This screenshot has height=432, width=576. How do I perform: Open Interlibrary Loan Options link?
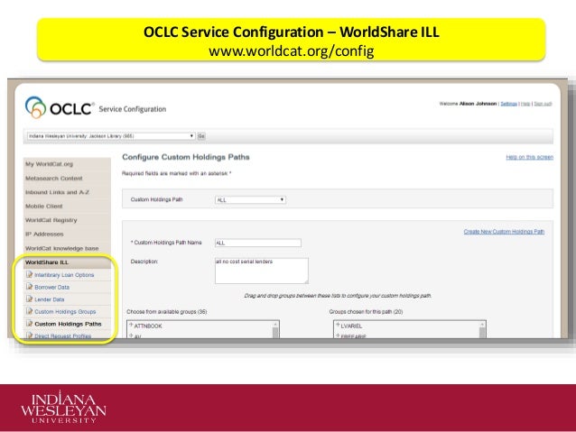coord(64,275)
